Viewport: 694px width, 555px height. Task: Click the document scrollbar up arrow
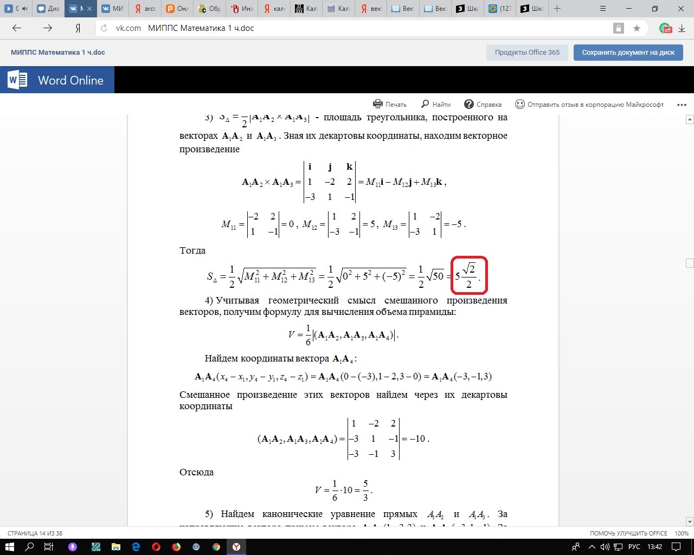point(690,119)
